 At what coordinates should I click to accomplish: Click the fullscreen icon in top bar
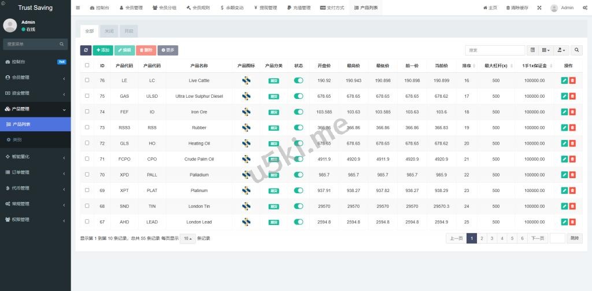[539, 8]
